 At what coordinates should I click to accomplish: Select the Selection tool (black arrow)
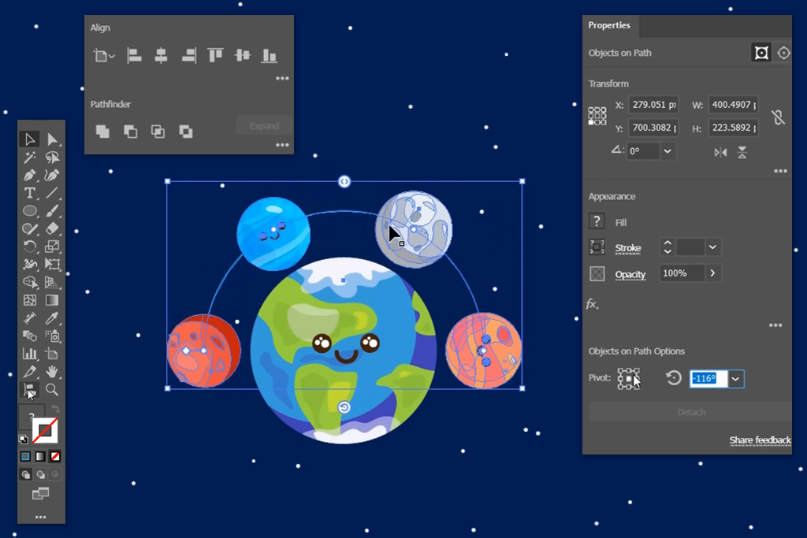29,139
